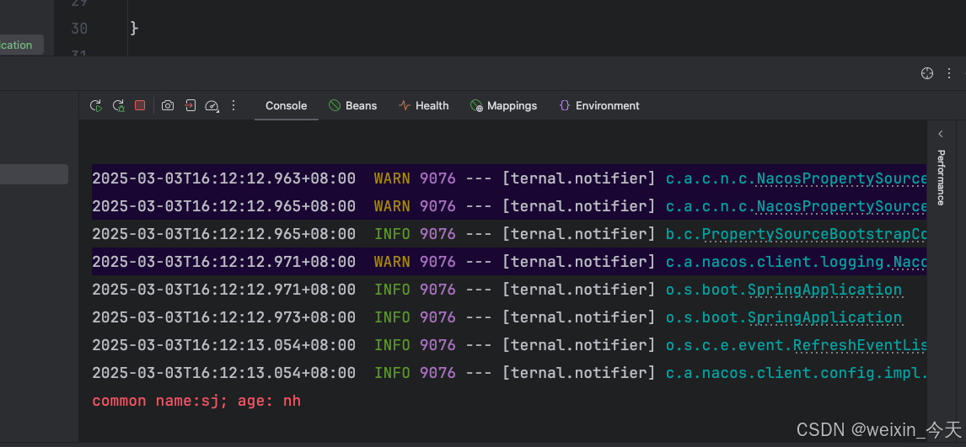Open the panel options kebab menu at top right

click(x=949, y=73)
